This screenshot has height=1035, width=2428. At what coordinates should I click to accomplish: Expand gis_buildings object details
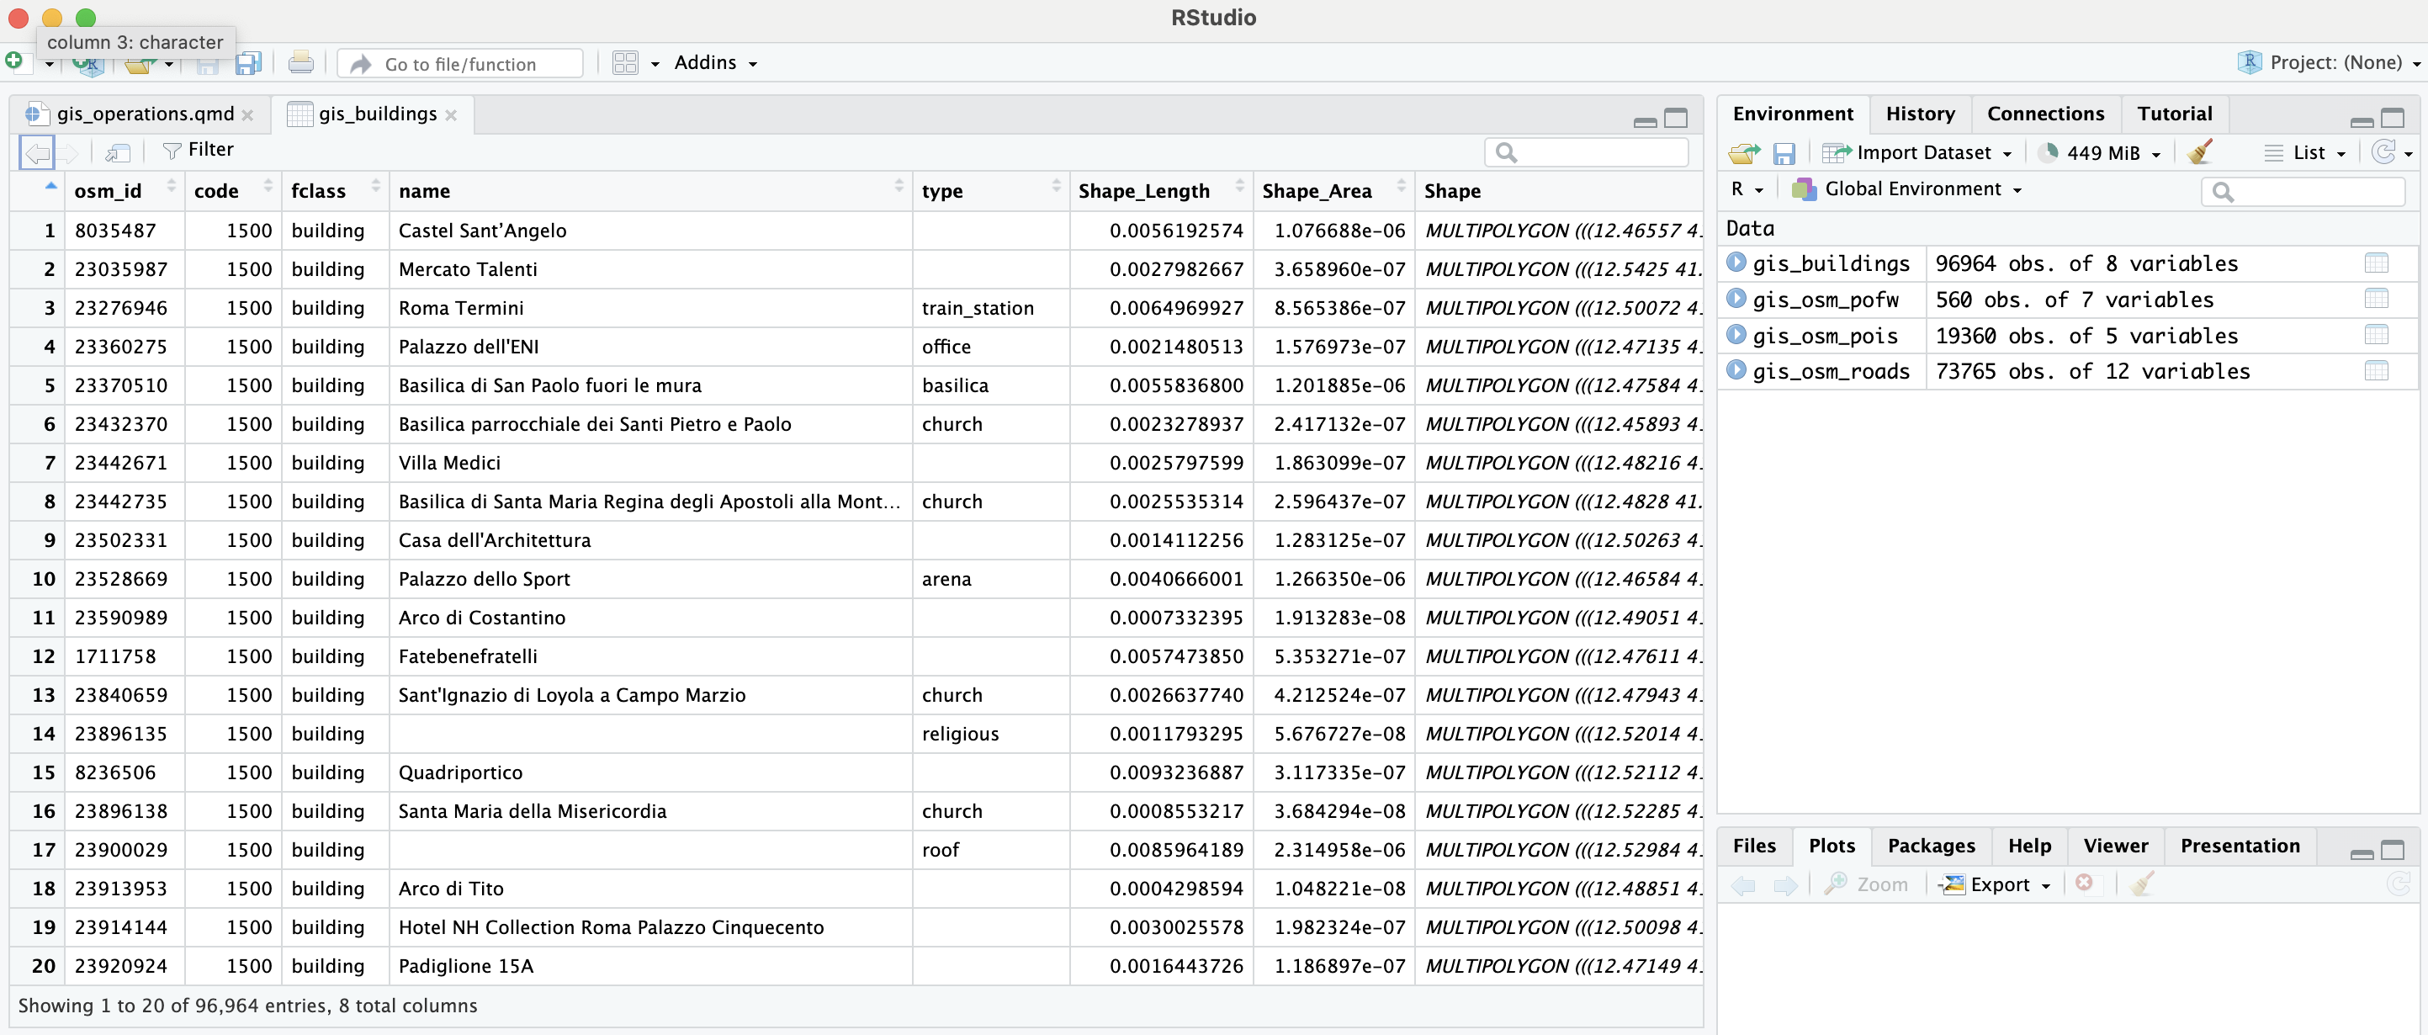1736,263
